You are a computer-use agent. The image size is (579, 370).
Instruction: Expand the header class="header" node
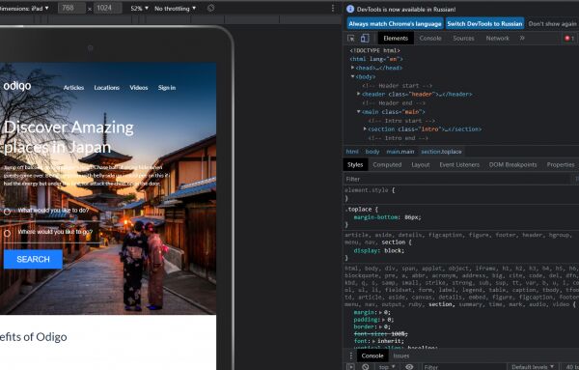pos(359,94)
